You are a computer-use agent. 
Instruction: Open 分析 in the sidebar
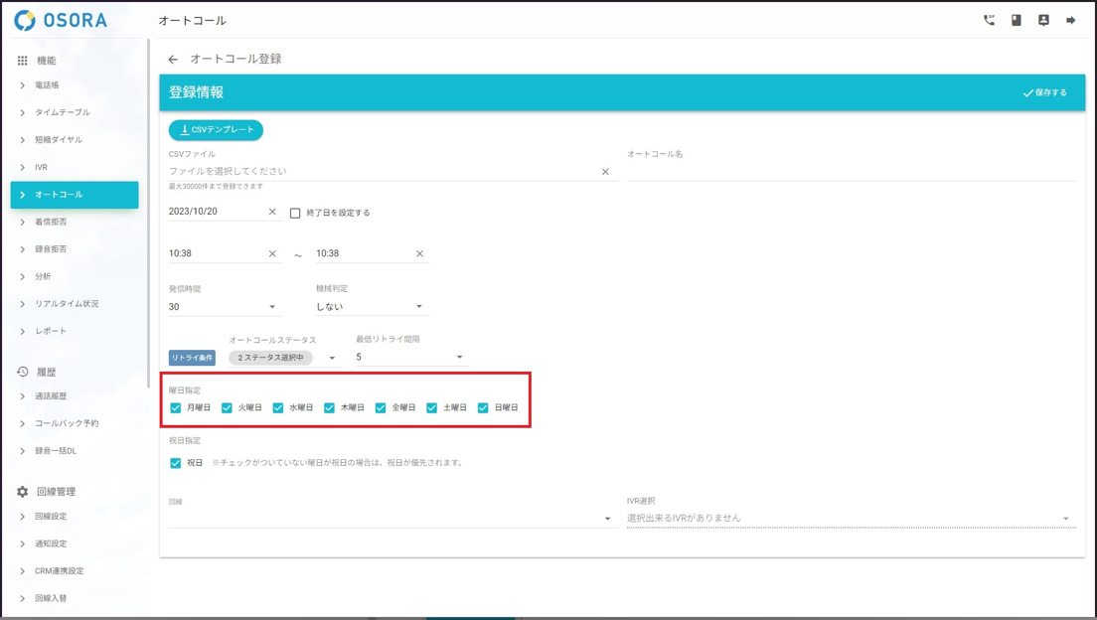(x=75, y=276)
